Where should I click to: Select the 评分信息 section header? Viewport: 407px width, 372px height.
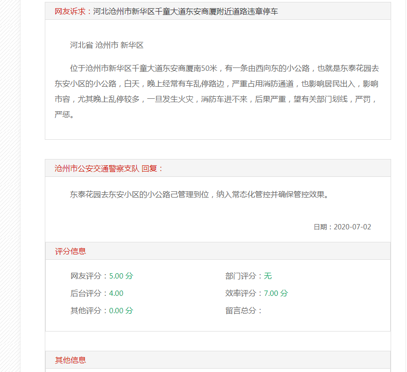click(x=71, y=251)
